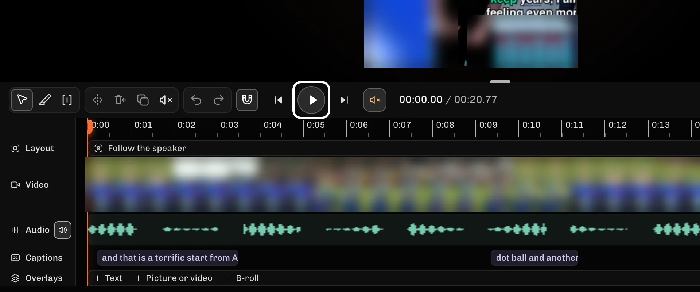Select caption 'dot ball and another'

coord(534,258)
